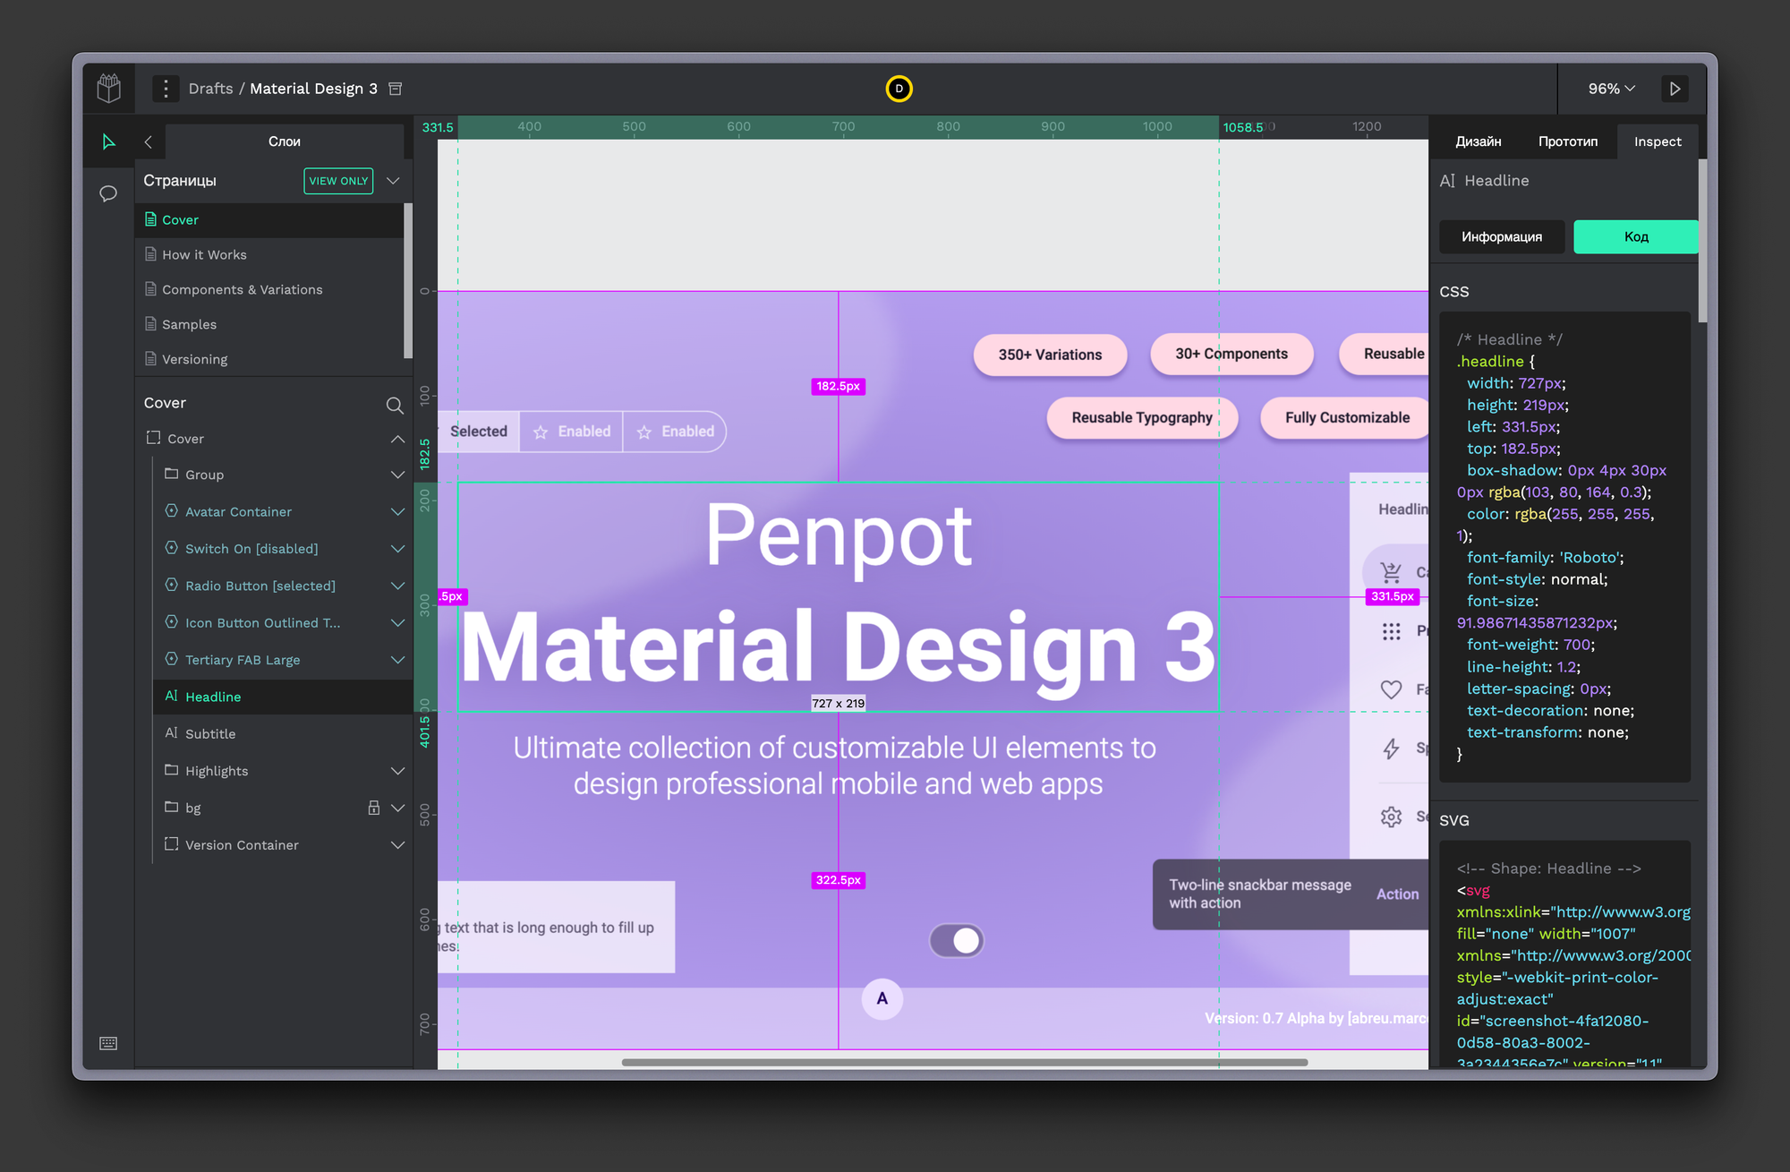Click the second Enabled star button
This screenshot has width=1790, height=1172.
675,432
